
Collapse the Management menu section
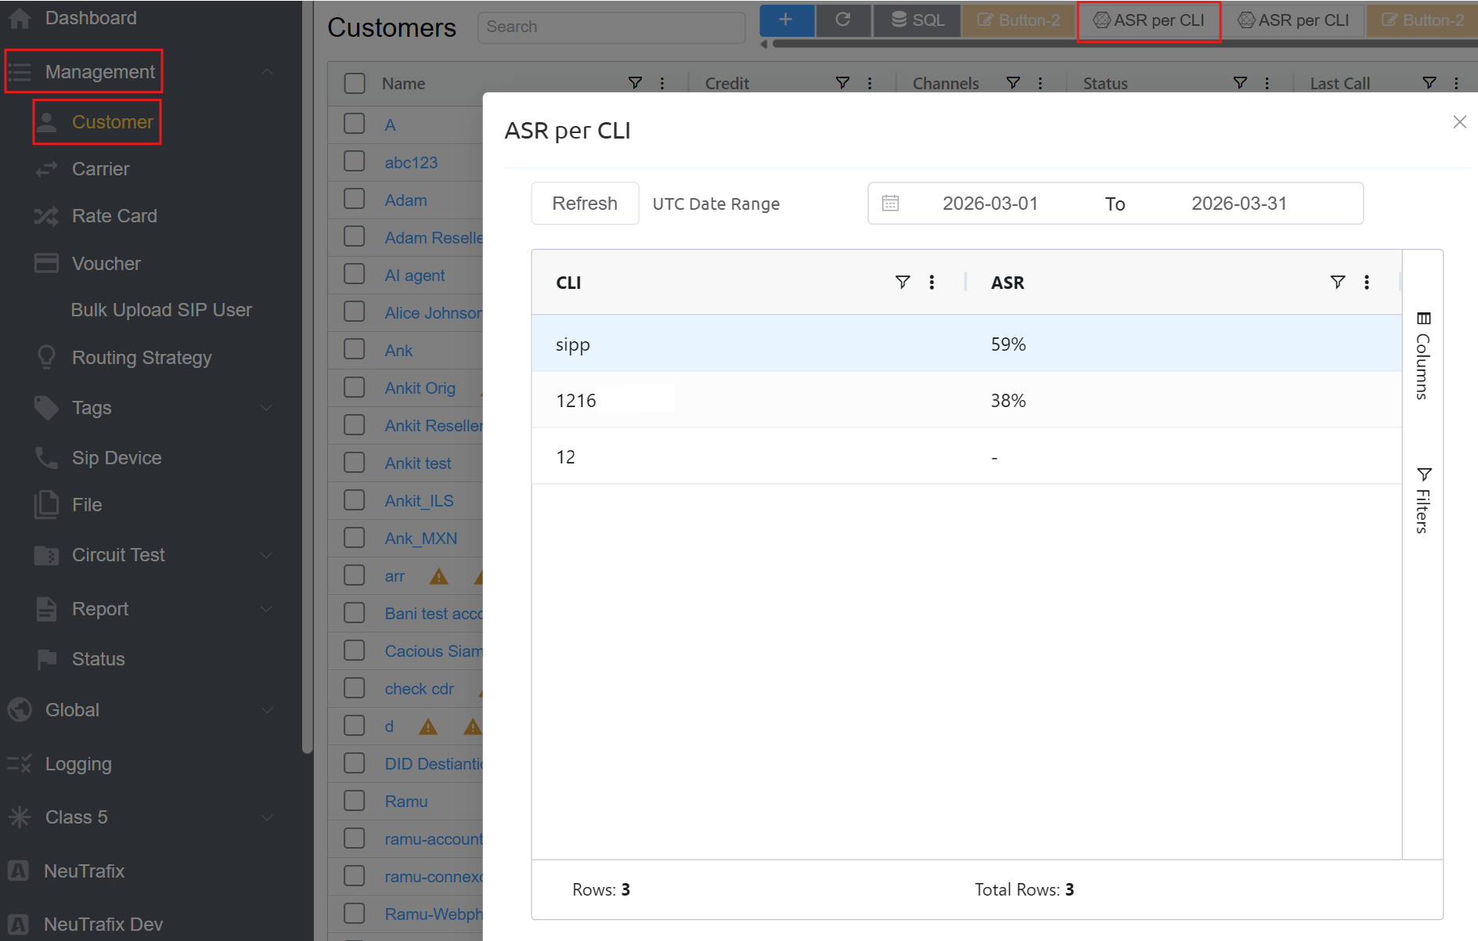(267, 72)
